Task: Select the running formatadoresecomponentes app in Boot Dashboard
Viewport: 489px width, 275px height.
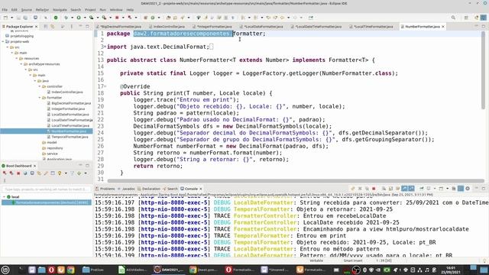Action: (47, 202)
